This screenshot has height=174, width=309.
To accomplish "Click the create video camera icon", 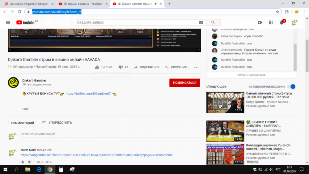I will pyautogui.click(x=260, y=23).
